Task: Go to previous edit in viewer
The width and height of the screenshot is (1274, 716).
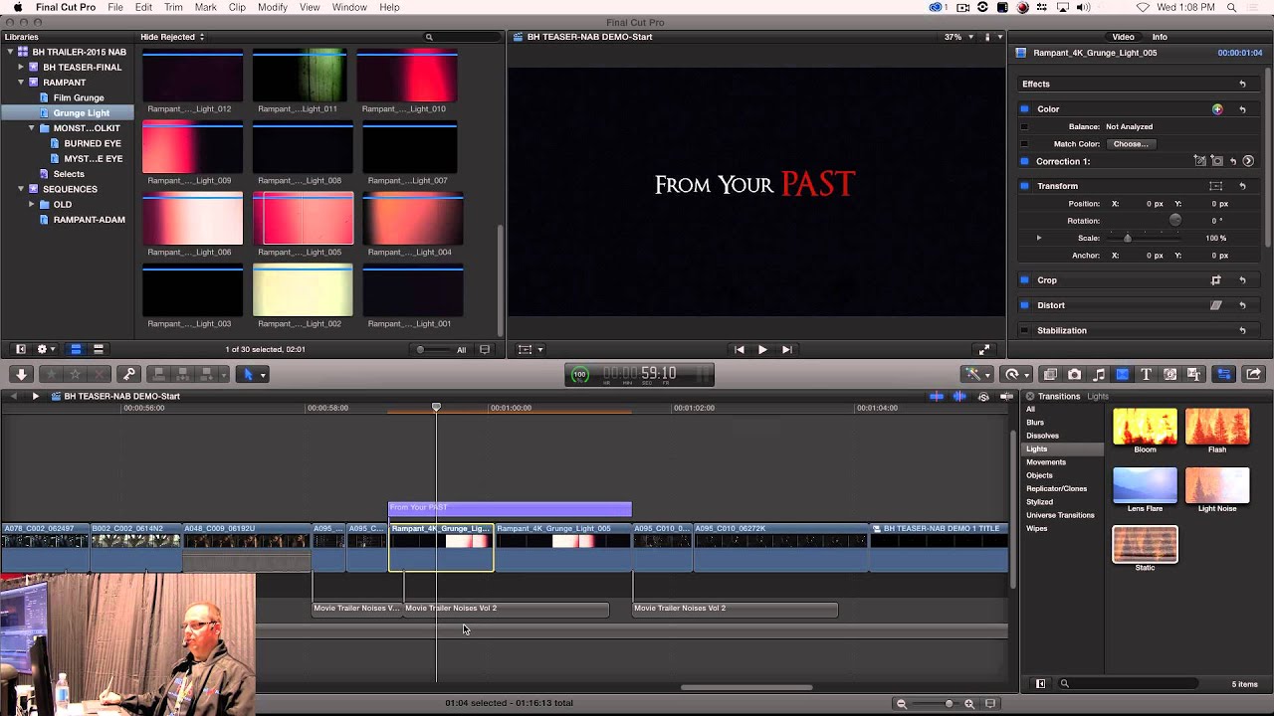Action: 739,350
